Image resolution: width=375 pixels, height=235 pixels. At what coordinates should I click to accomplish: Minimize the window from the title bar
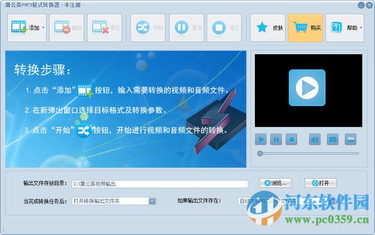pyautogui.click(x=361, y=5)
